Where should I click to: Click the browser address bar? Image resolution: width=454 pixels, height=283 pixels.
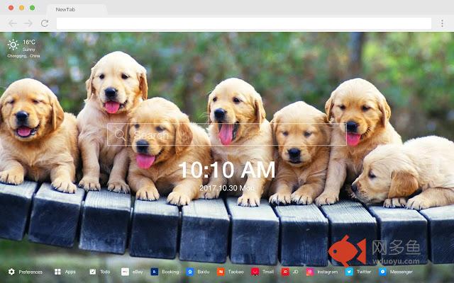[x=244, y=23]
